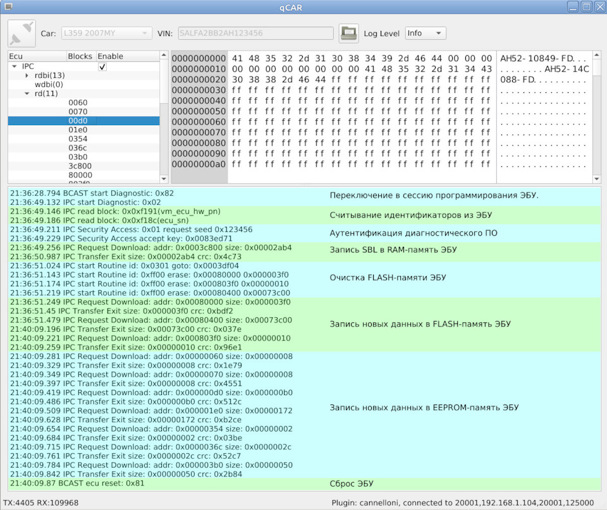607x510 pixels.
Task: Expand the rdbi(13) tree node
Action: 27,75
